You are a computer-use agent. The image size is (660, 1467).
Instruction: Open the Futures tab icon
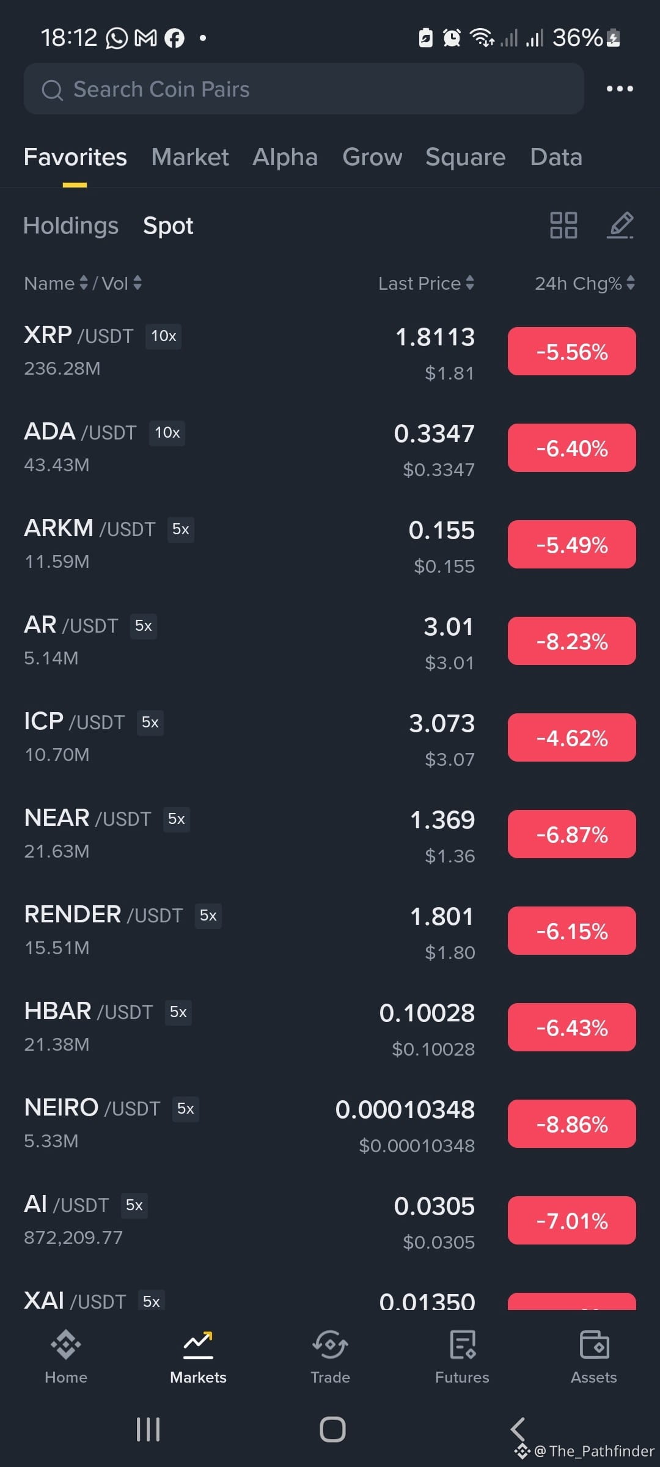point(463,1344)
